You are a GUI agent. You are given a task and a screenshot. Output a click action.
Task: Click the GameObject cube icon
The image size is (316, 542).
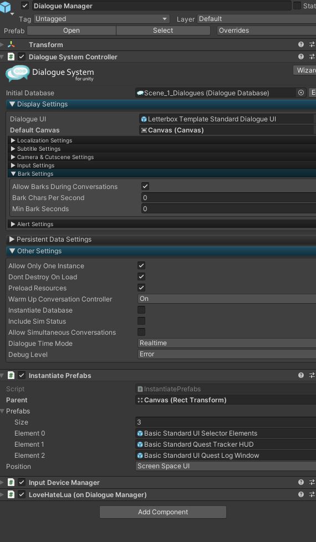click(x=5, y=7)
